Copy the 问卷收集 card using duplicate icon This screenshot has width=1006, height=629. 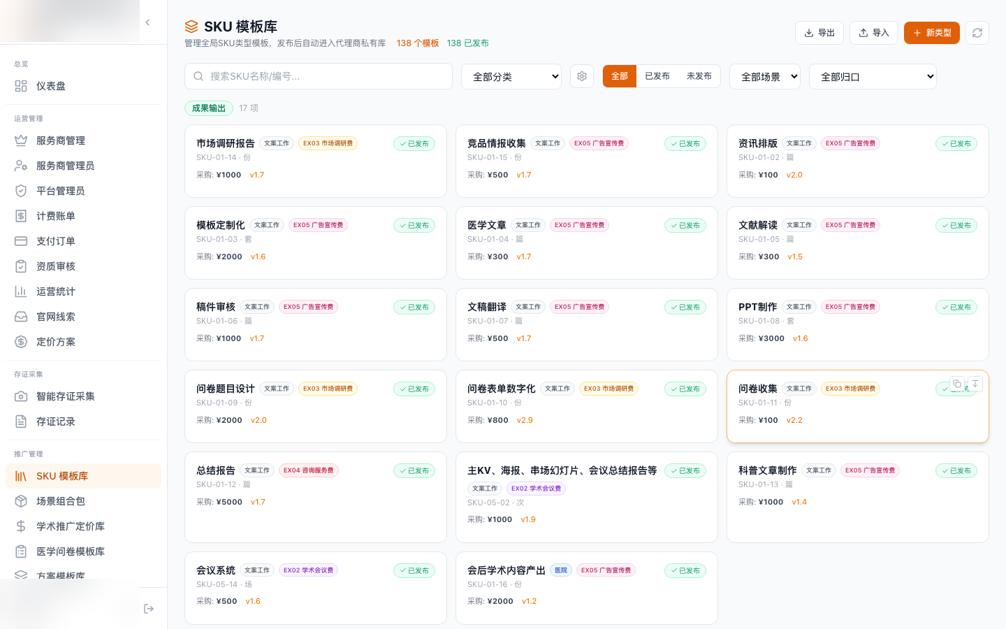pyautogui.click(x=957, y=384)
